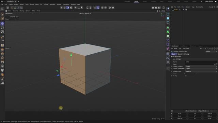Click the null/rectangle spline icon in palette
Image resolution: width=218 pixels, height=123 pixels.
tap(168, 14)
